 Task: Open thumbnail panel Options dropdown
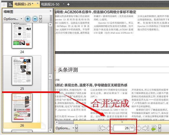pyautogui.click(x=13, y=19)
